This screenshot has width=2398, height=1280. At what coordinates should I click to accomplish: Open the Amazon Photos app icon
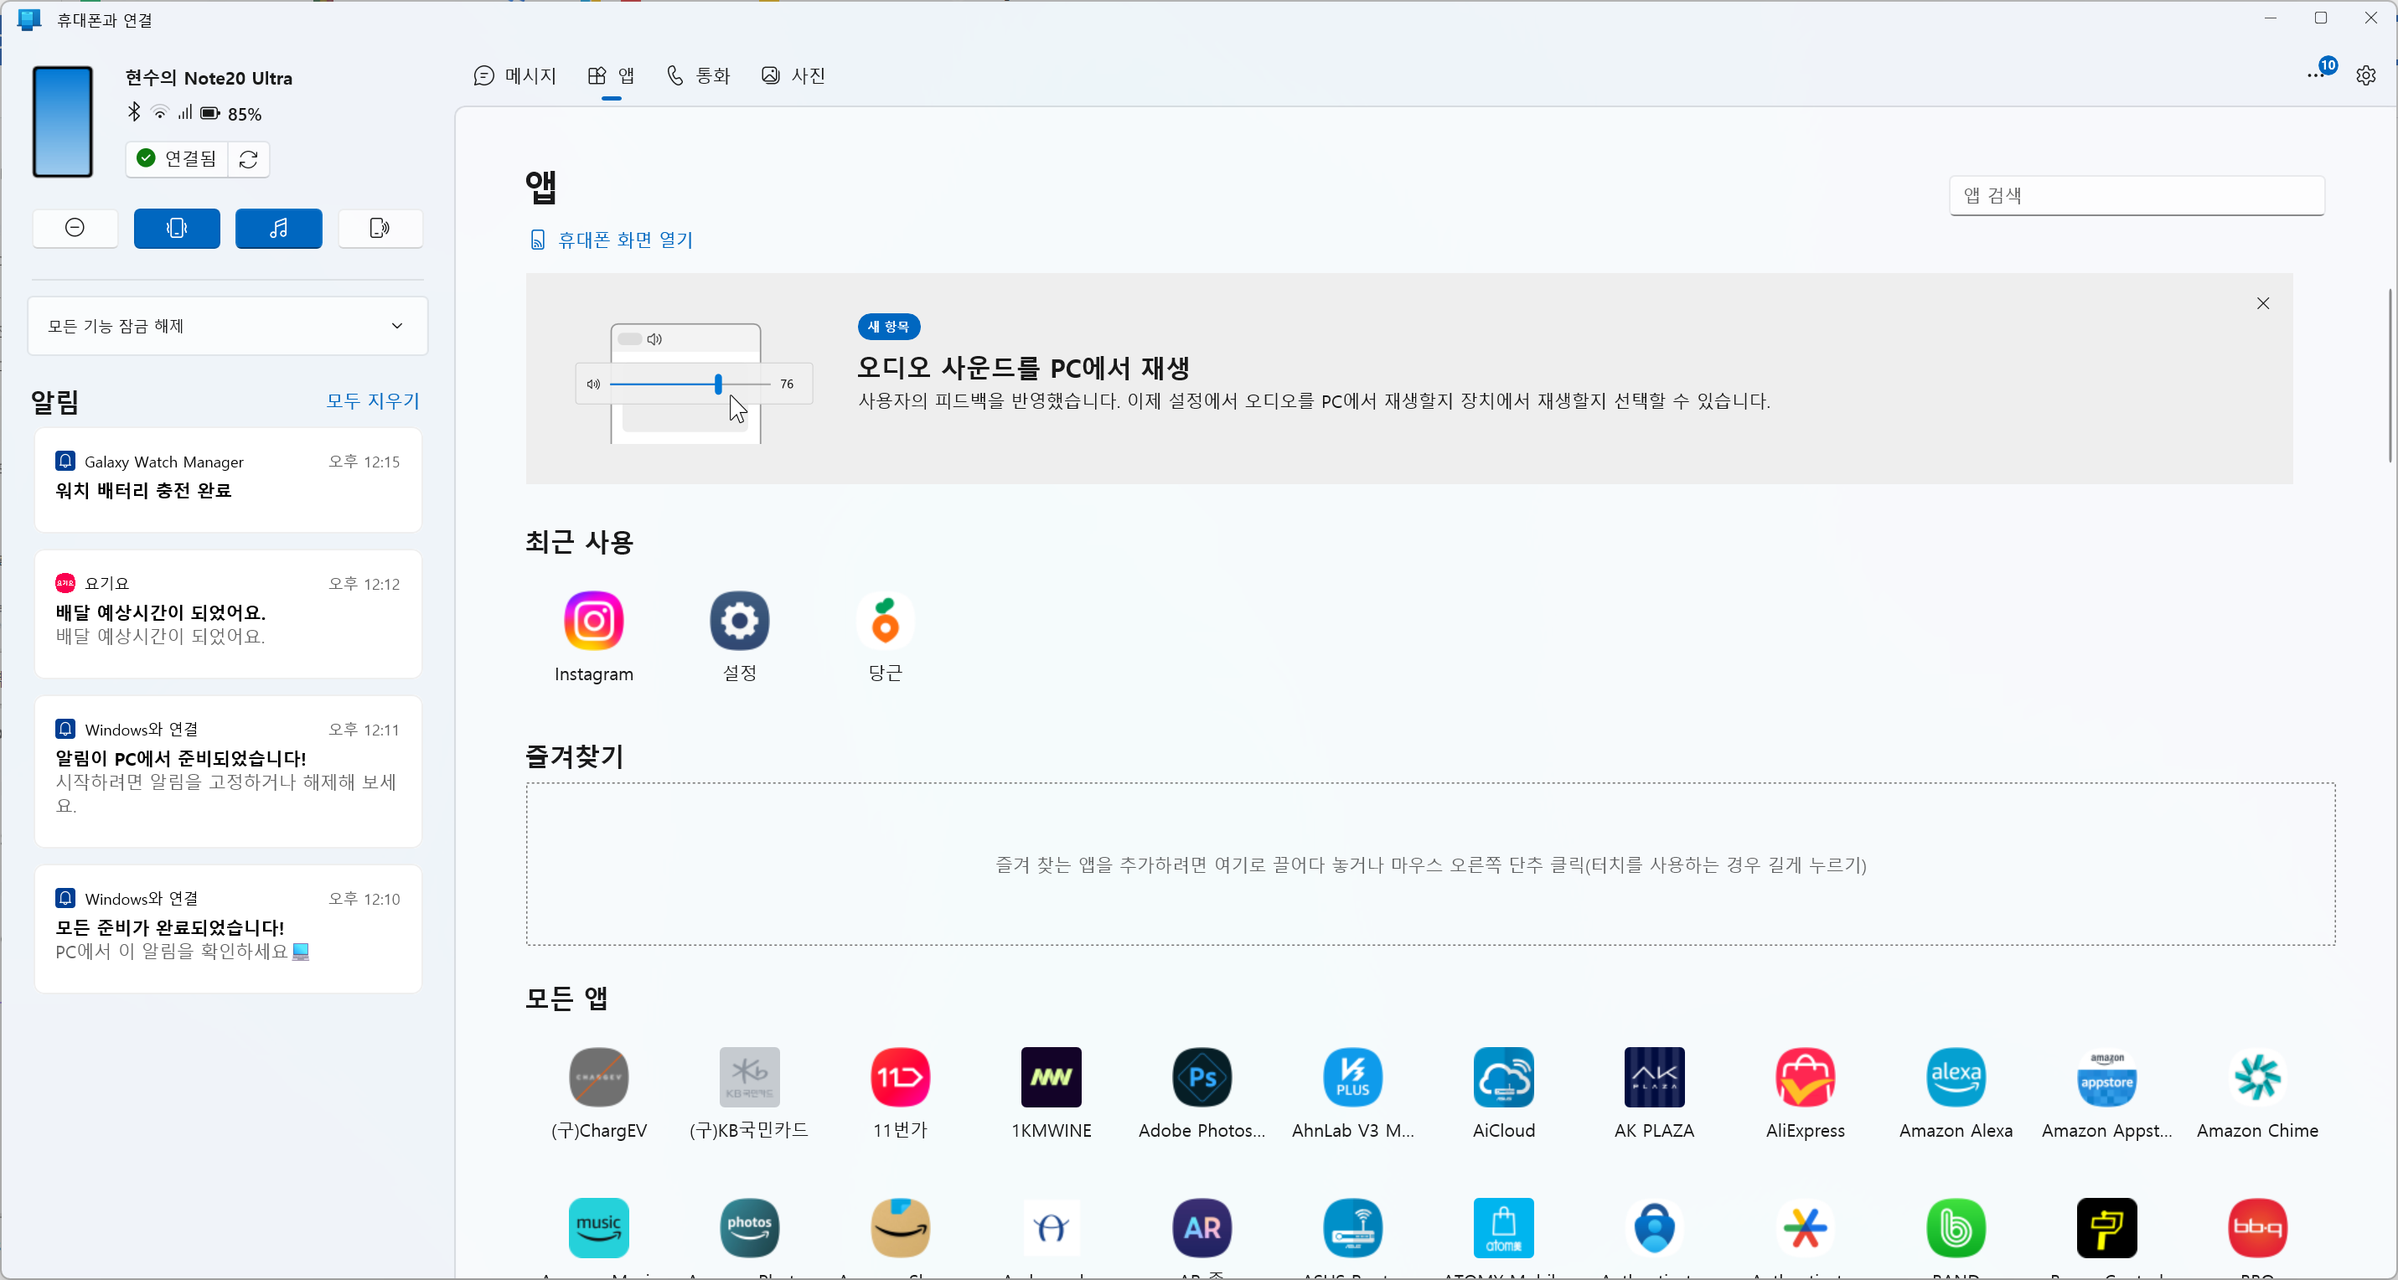749,1228
